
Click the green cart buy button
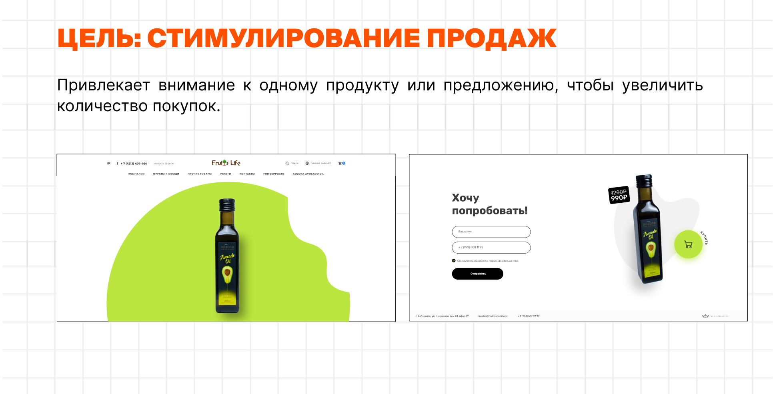(688, 244)
